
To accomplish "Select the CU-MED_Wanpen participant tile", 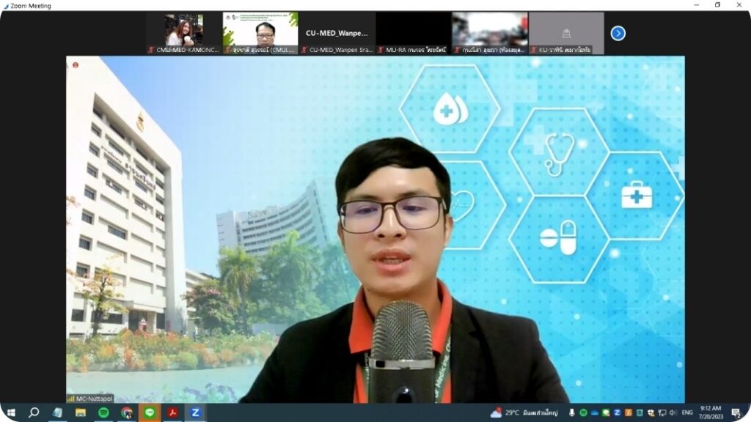I will 337,33.
